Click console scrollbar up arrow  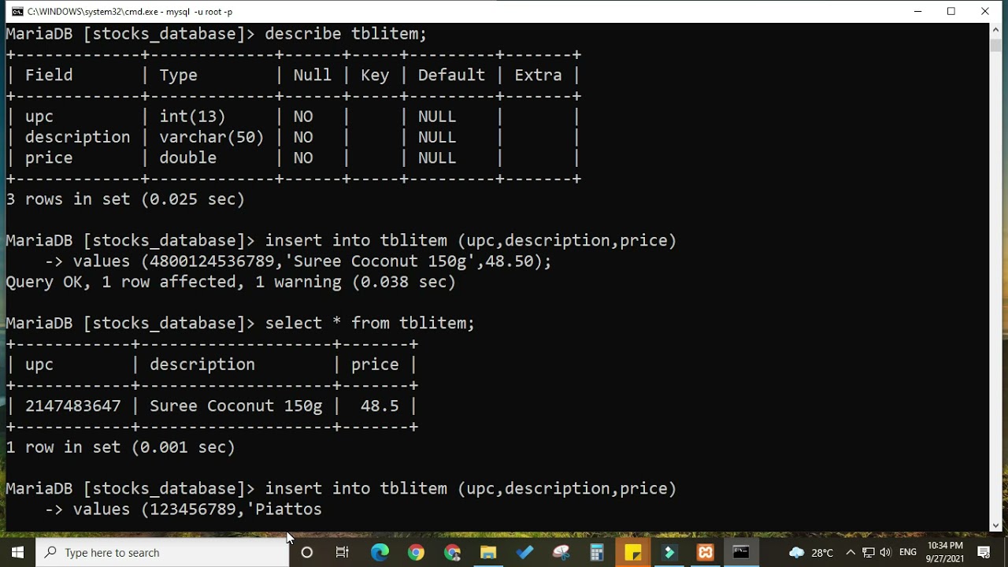coord(995,29)
